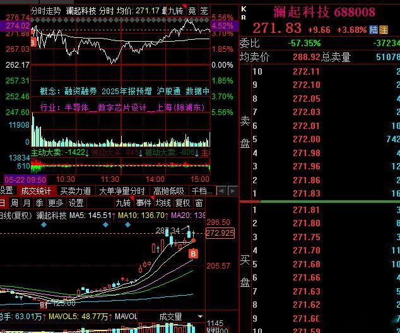The image size is (400, 333).
Task: Click the 05-22 09:50 time cursor label
Action: (x=25, y=179)
